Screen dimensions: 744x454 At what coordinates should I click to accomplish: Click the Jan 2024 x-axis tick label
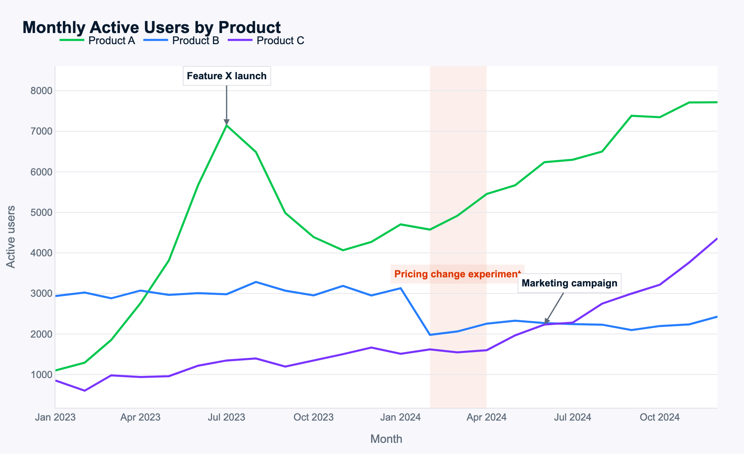(x=400, y=417)
